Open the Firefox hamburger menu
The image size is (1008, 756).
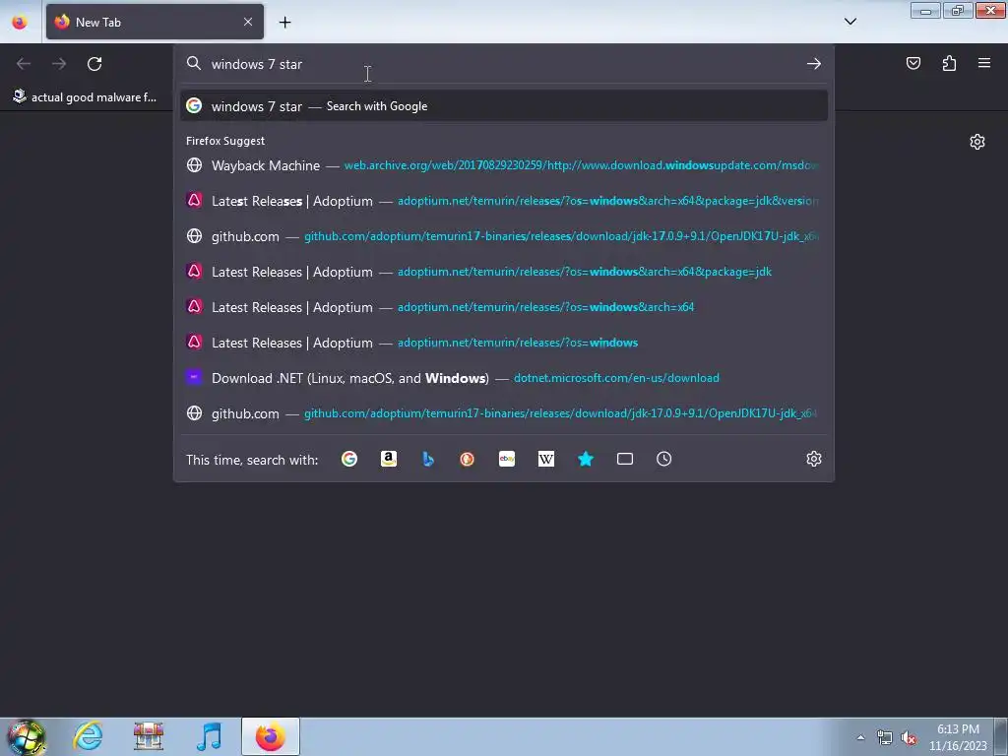(983, 63)
